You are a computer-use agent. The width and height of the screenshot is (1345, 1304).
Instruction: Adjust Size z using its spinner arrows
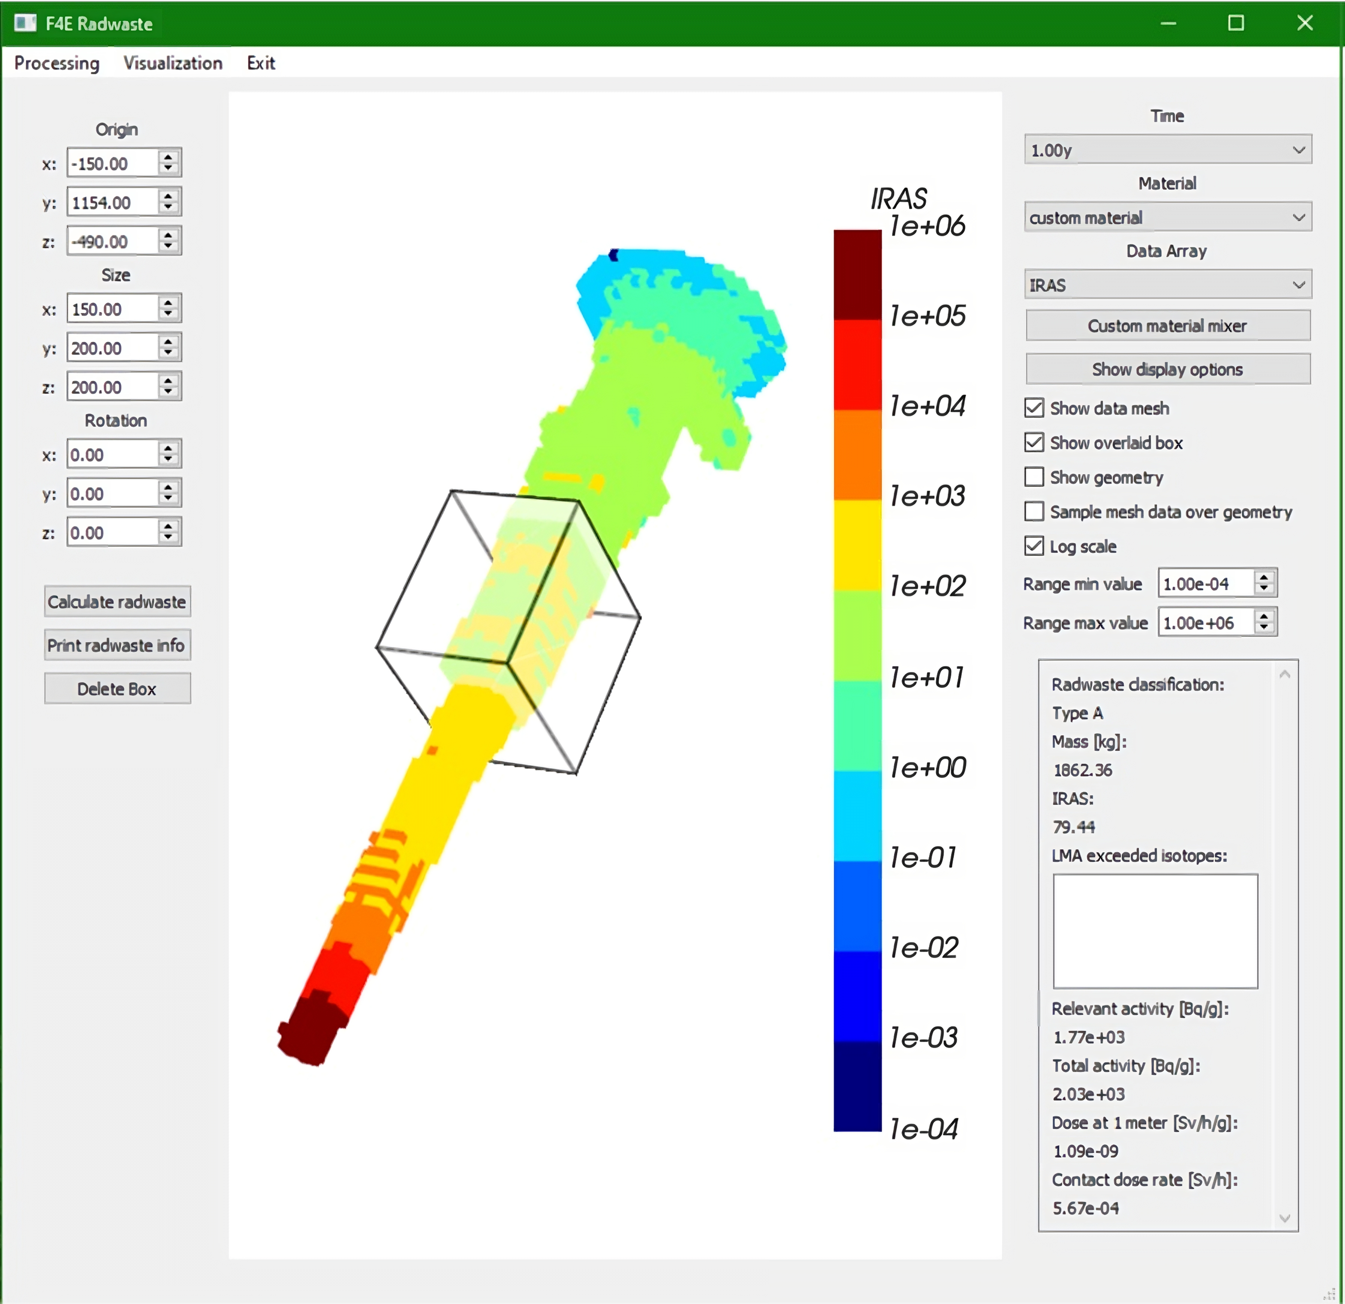coord(169,387)
